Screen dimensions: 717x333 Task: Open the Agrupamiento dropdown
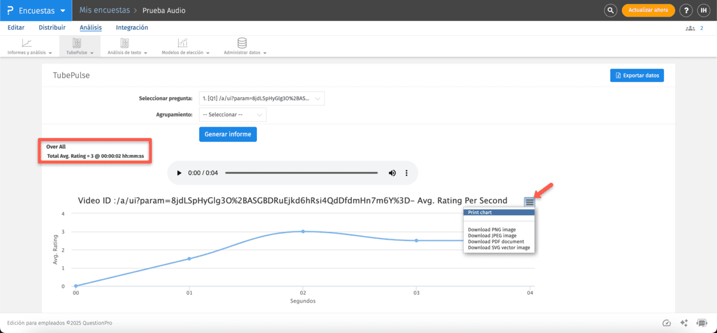(232, 114)
